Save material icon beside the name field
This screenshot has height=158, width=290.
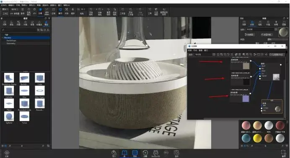tap(276, 29)
